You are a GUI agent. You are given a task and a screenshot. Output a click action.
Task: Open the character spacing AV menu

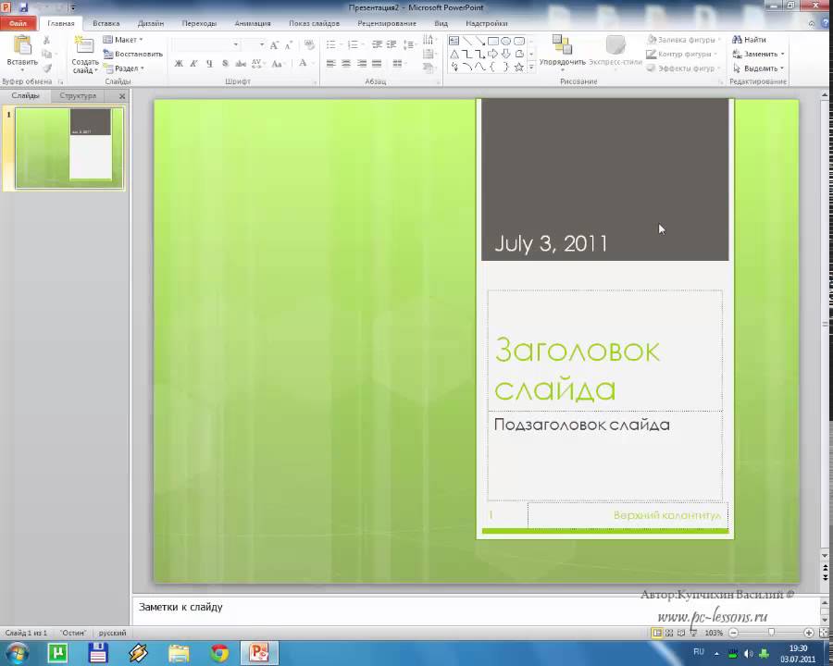click(257, 64)
